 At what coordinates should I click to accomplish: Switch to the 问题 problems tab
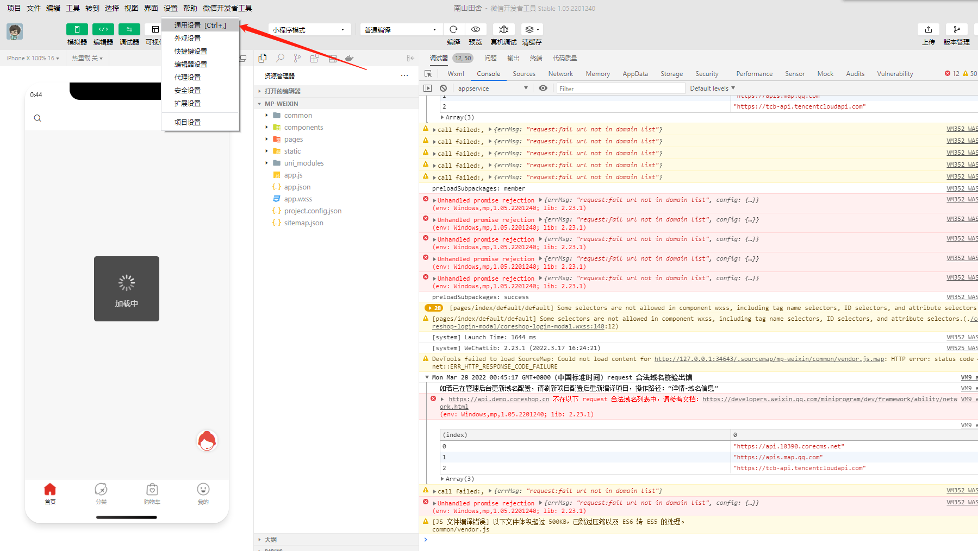click(x=490, y=58)
